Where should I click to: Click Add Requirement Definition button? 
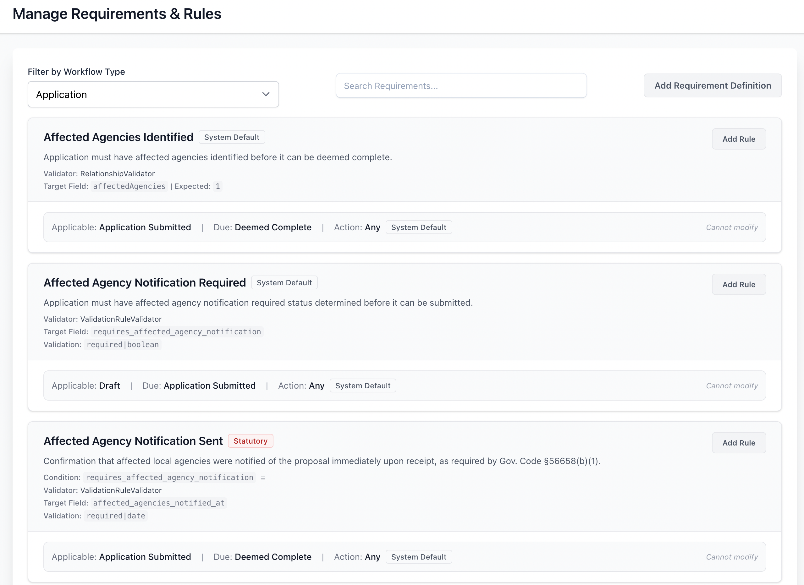(x=712, y=85)
